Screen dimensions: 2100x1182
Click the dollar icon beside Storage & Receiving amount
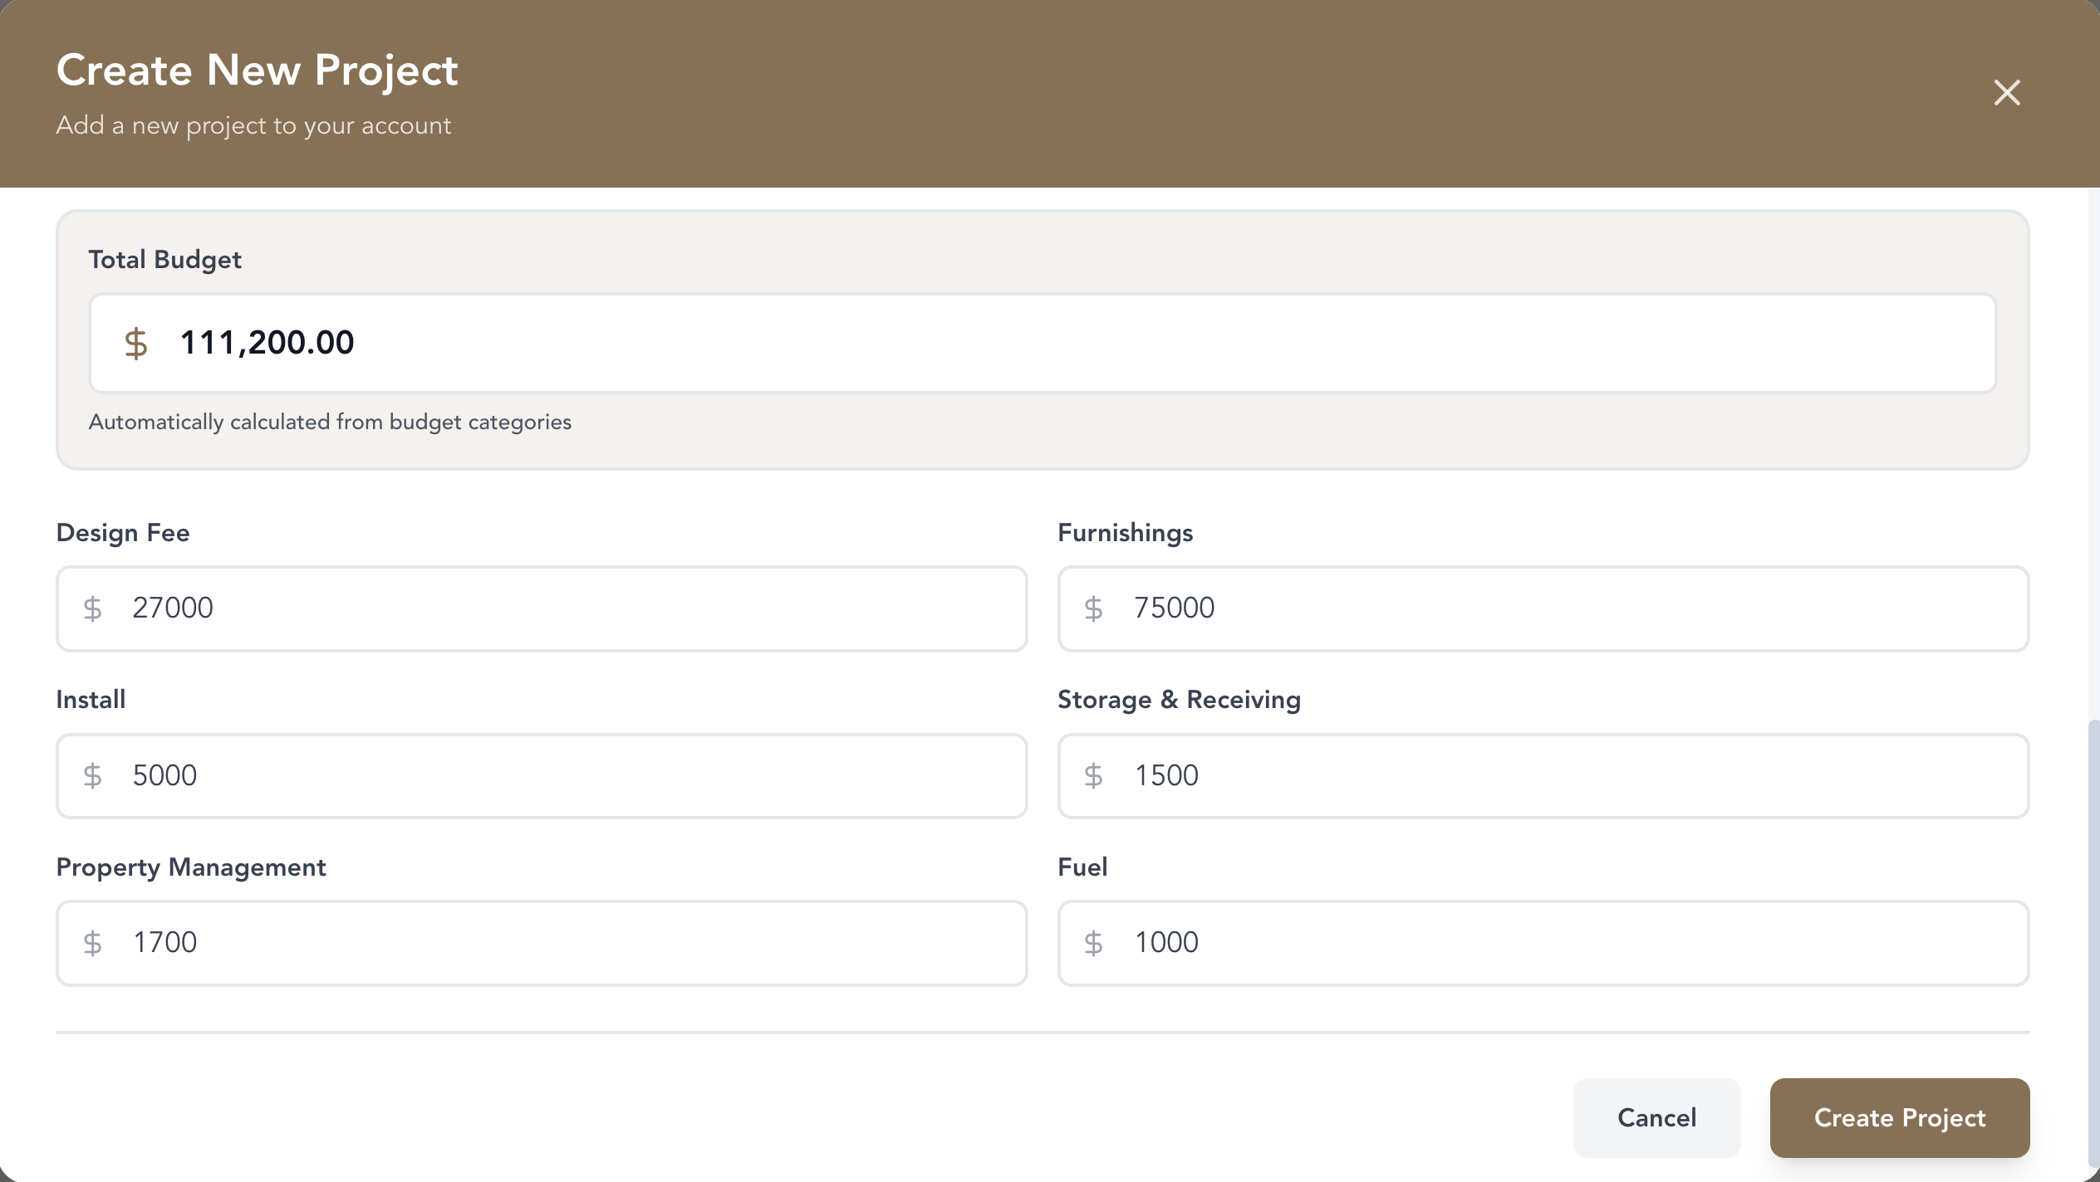[1097, 776]
